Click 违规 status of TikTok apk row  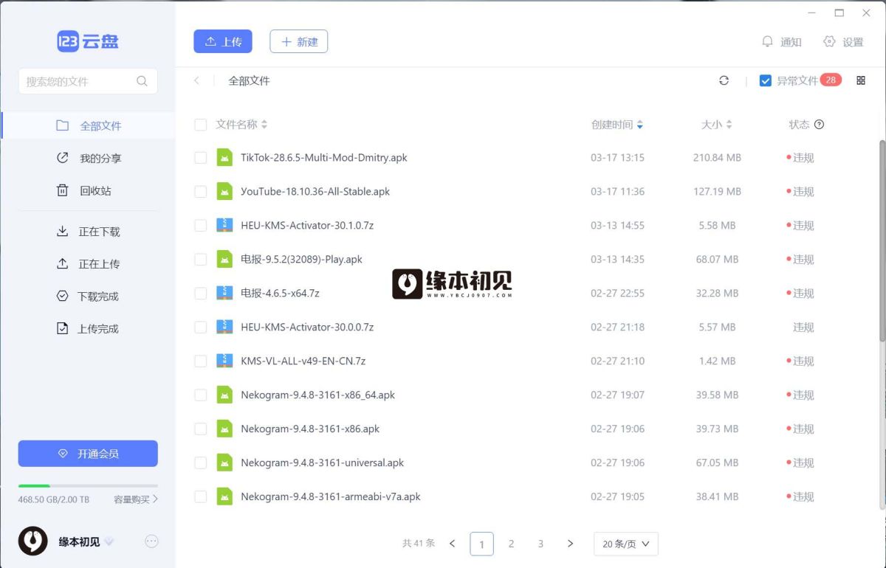(800, 157)
